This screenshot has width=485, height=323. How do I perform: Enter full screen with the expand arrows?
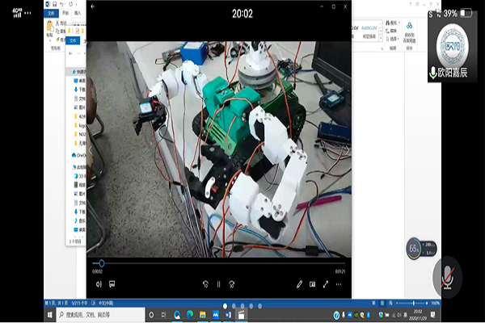point(326,284)
